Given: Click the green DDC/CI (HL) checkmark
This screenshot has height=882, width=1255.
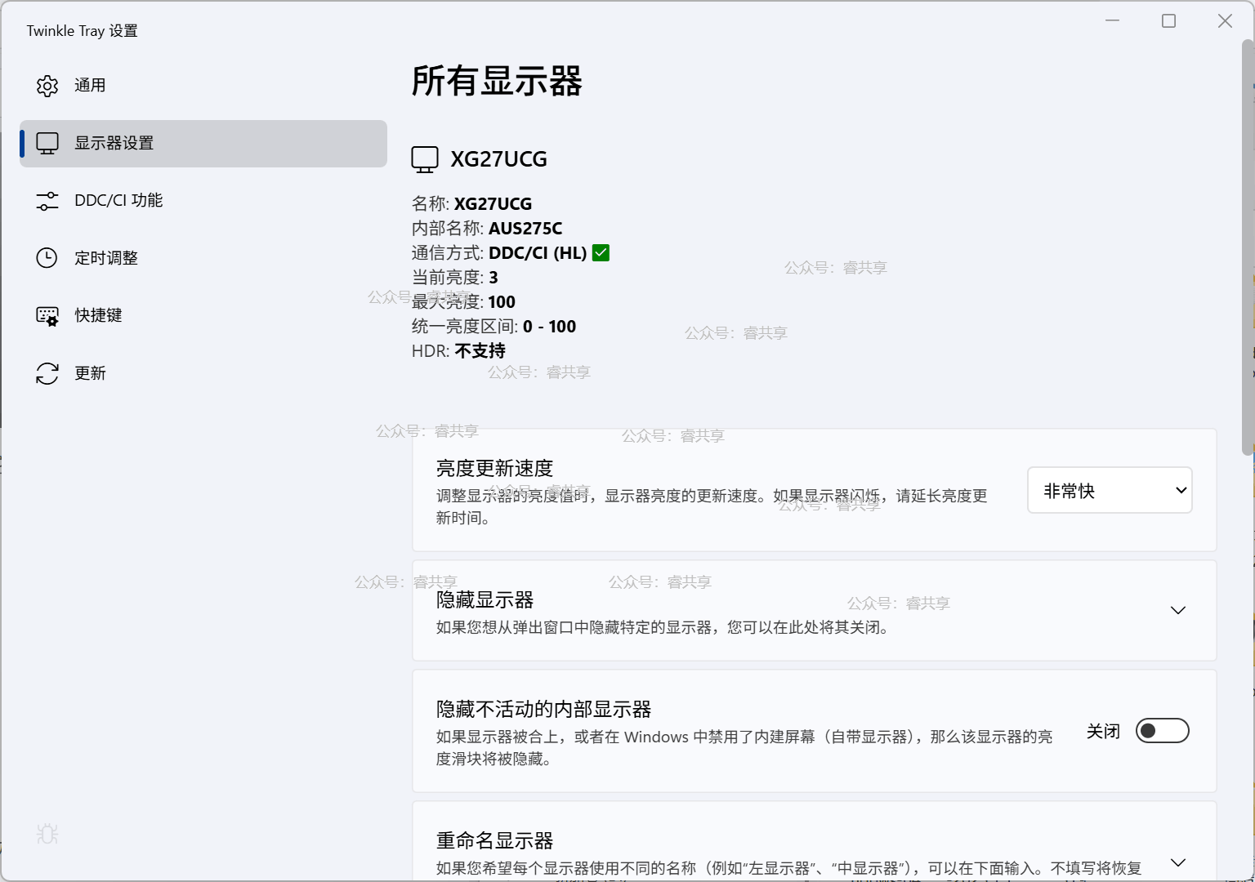Looking at the screenshot, I should click(601, 253).
